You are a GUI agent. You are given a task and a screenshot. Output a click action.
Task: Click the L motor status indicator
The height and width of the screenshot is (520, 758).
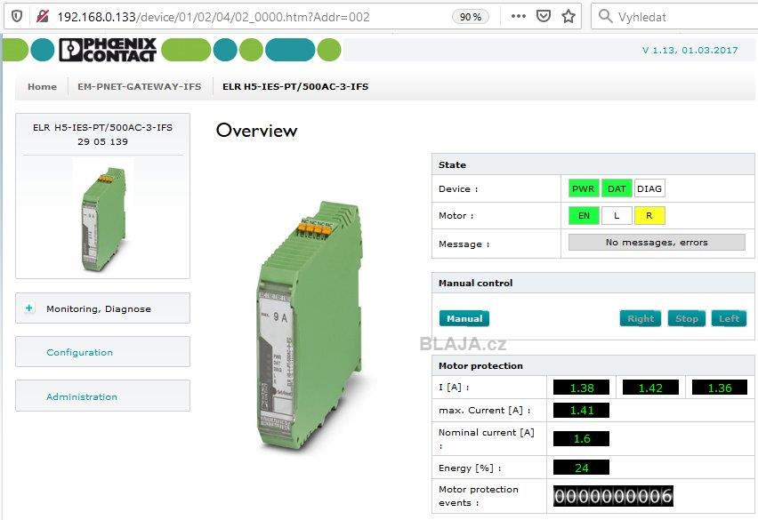[x=617, y=216]
